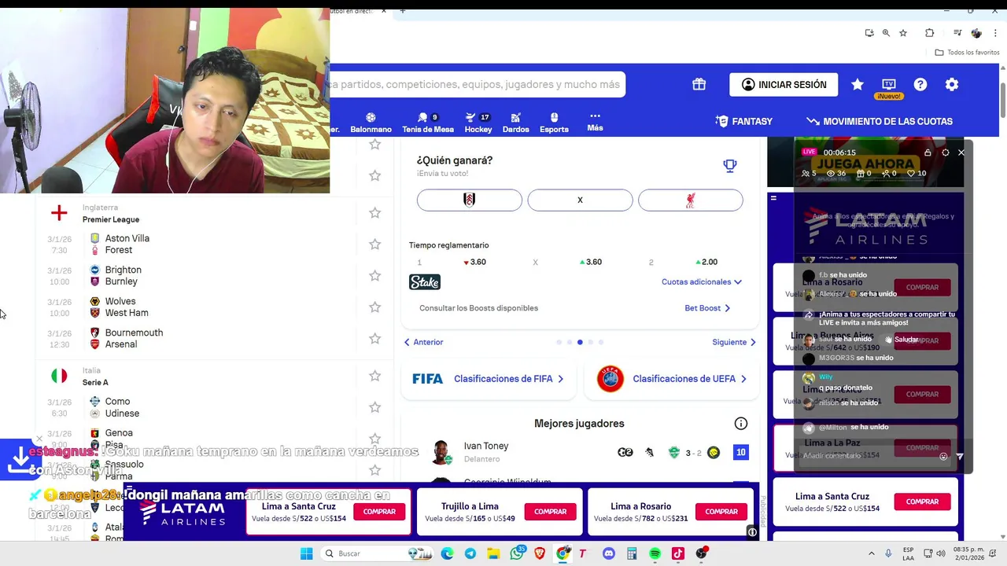
Task: Open the TV ¡Nuevo! icon
Action: click(x=889, y=88)
